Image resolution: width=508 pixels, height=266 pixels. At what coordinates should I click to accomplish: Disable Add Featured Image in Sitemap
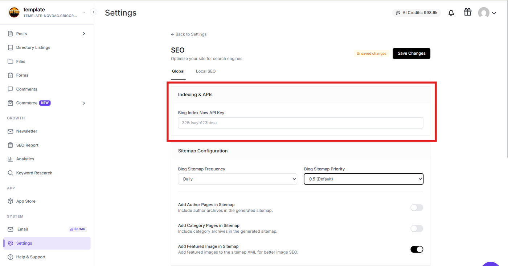pos(417,249)
